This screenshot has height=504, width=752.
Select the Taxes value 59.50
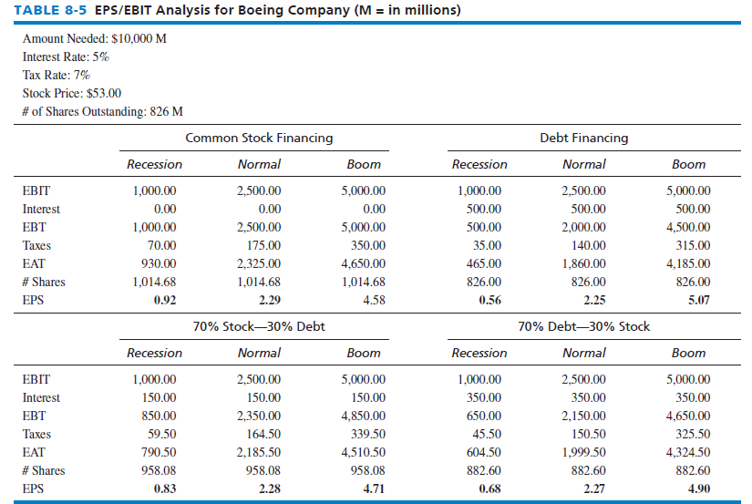click(162, 434)
